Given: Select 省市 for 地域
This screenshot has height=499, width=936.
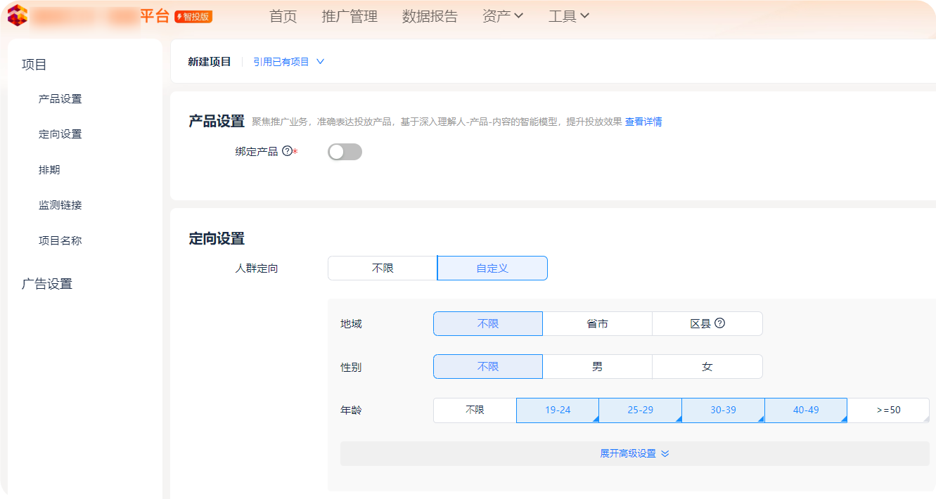Looking at the screenshot, I should pyautogui.click(x=598, y=324).
